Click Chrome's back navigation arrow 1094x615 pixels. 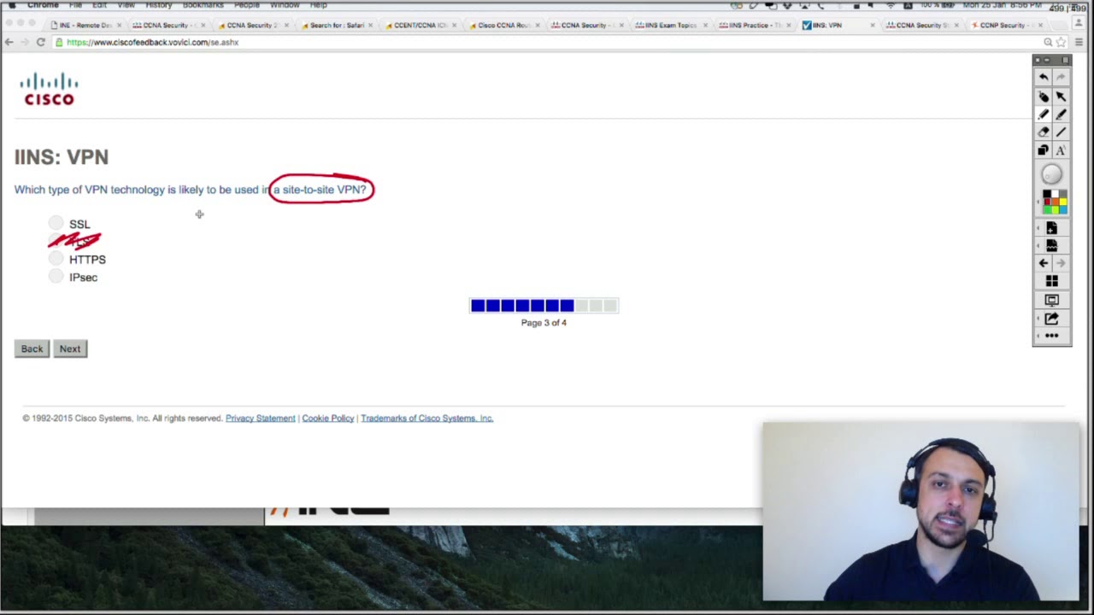tap(9, 42)
